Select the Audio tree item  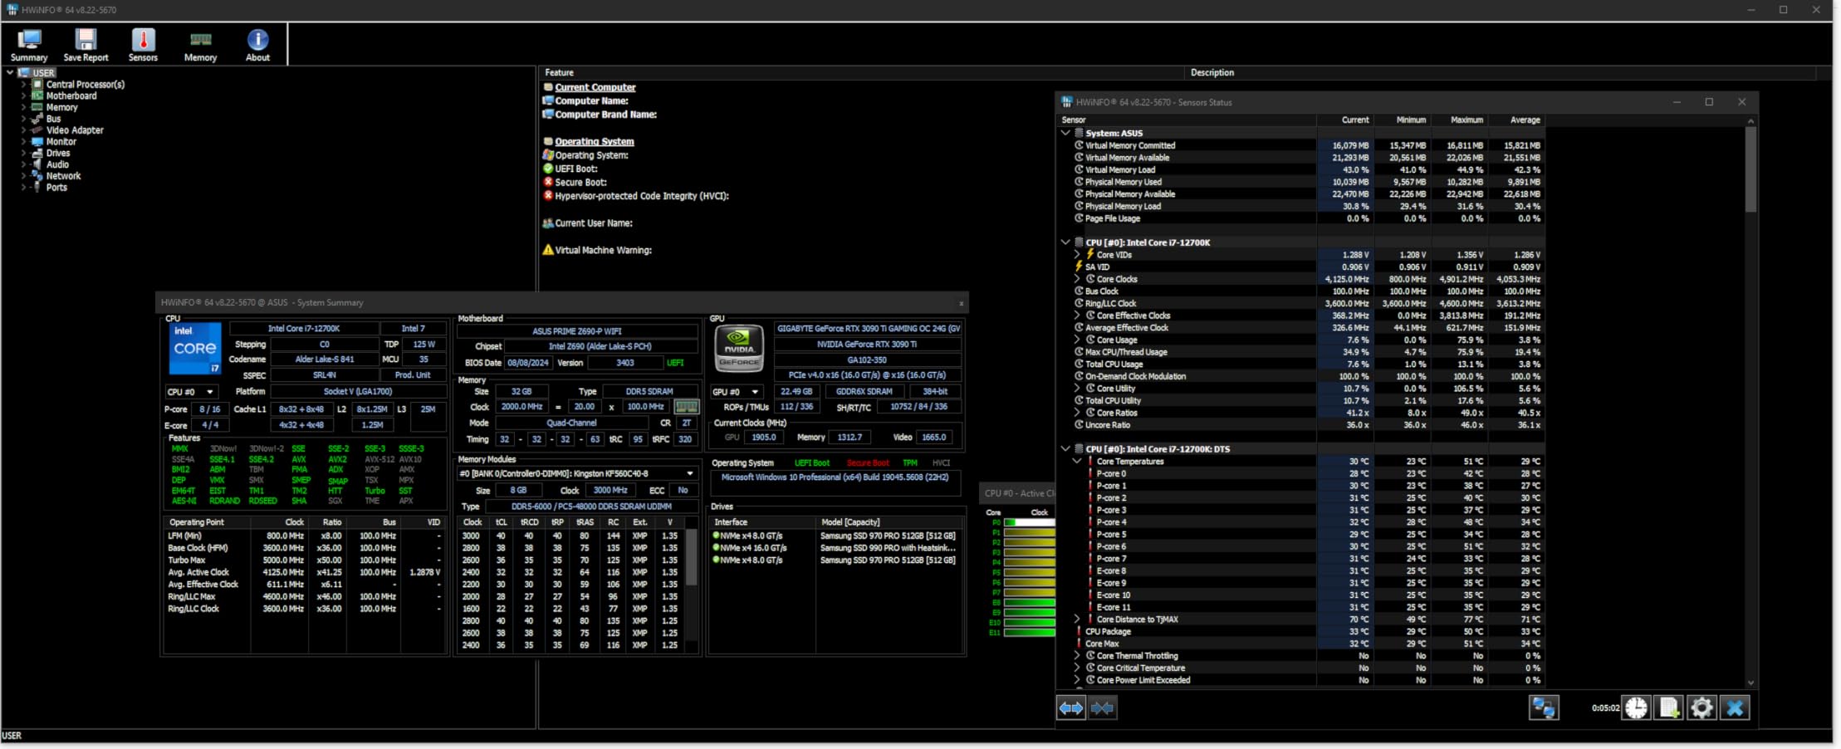click(57, 164)
